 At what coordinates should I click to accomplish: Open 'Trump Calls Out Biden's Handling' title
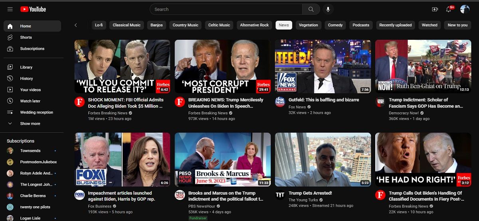pyautogui.click(x=426, y=196)
